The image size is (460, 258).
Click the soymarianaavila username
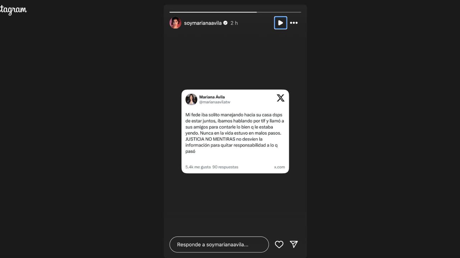(203, 23)
